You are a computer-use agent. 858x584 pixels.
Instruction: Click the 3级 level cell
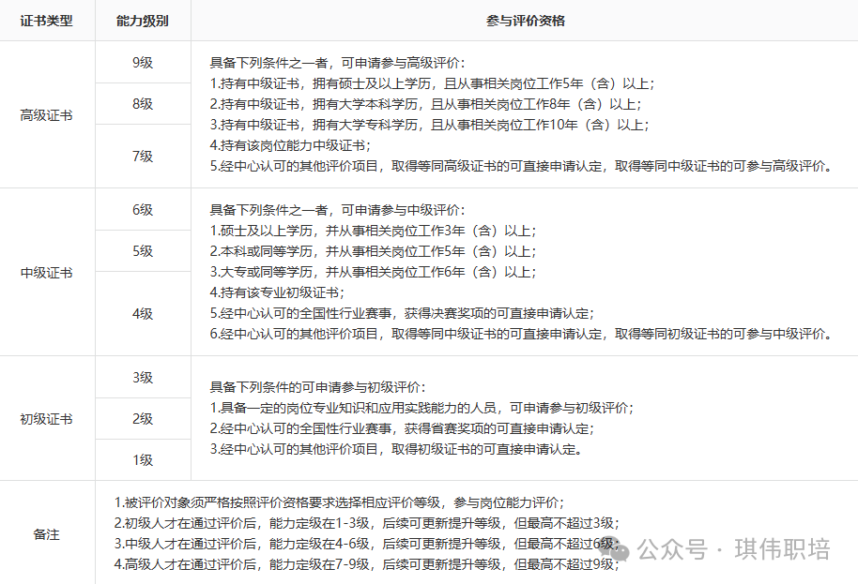click(x=143, y=378)
